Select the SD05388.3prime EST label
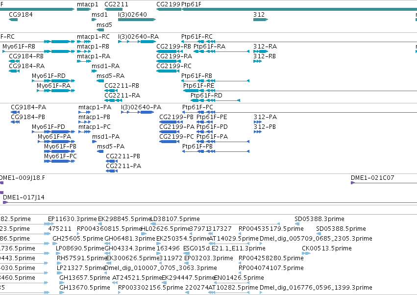The width and height of the screenshot is (417, 295). tap(319, 219)
